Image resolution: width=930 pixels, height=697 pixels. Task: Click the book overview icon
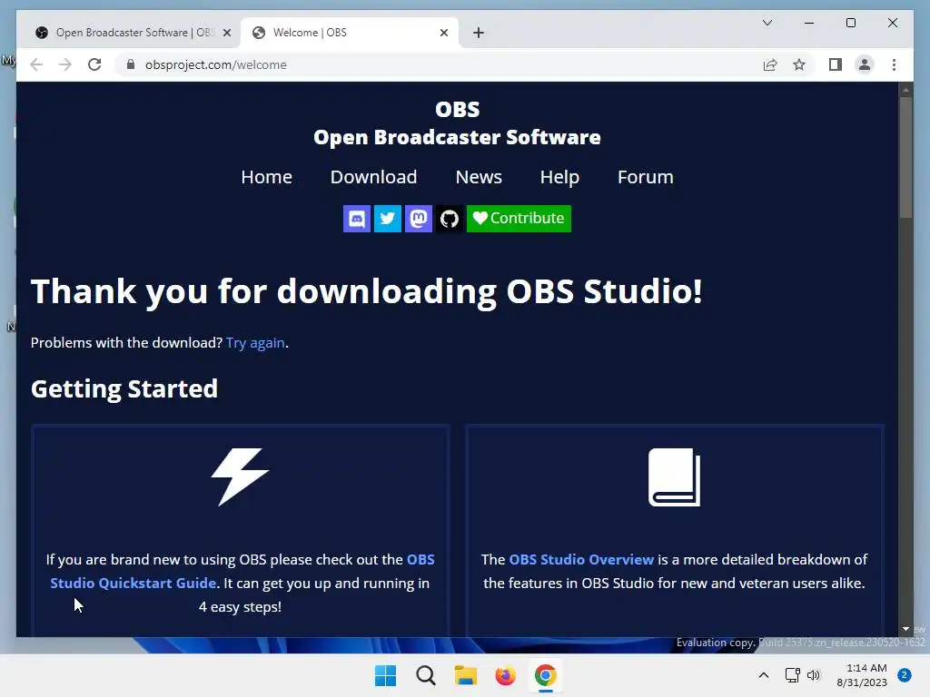click(675, 477)
